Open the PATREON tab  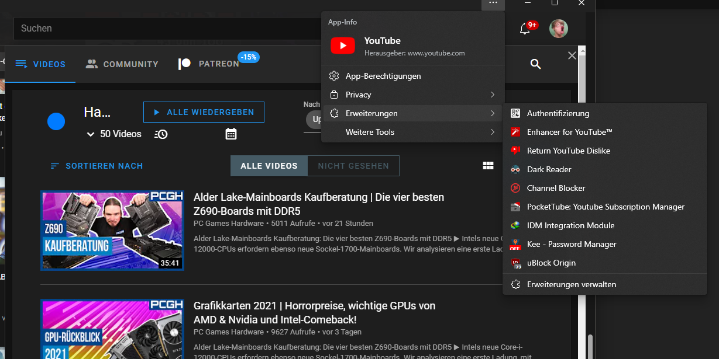209,64
